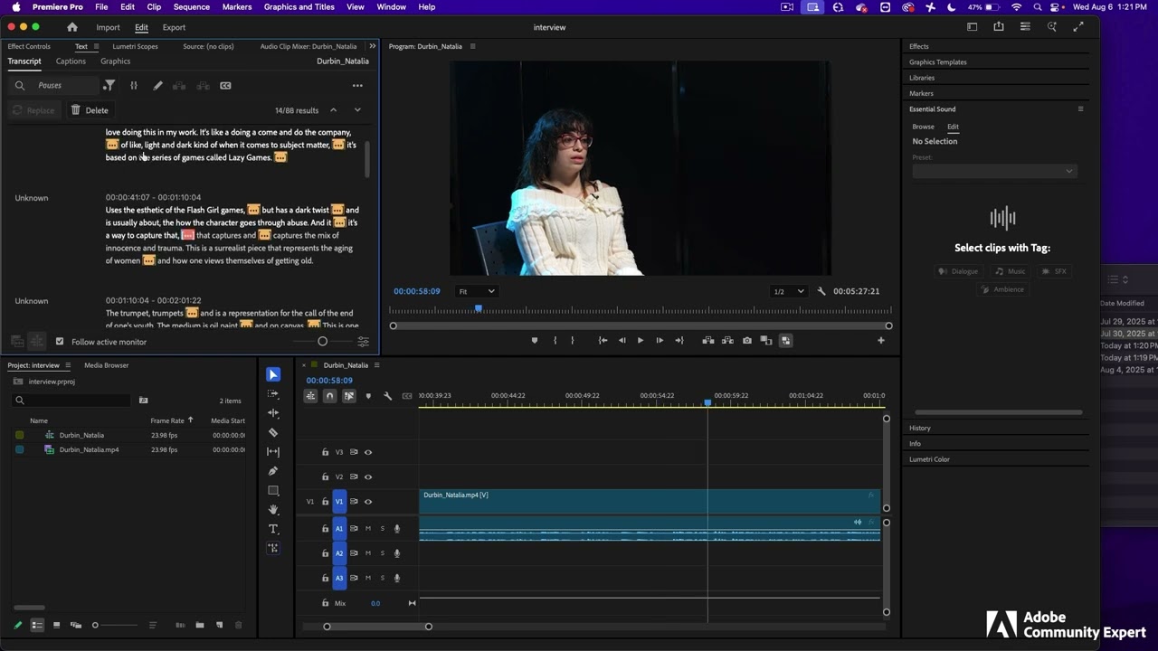This screenshot has width=1158, height=651.
Task: Expand hidden panel tabs with double chevron
Action: [372, 46]
